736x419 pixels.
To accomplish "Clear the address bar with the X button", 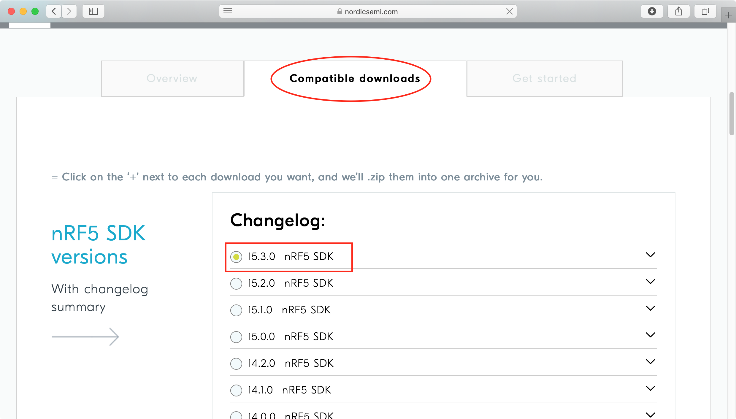I will [x=510, y=11].
